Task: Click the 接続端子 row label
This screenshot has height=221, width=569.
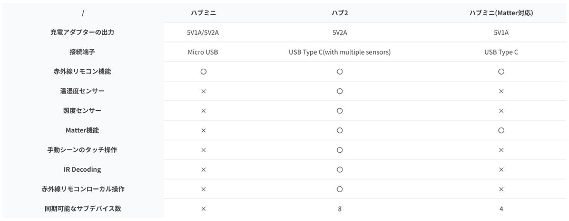Action: [82, 52]
